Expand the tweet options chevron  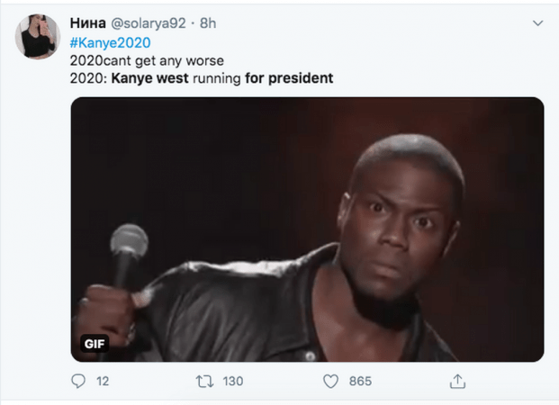(537, 23)
